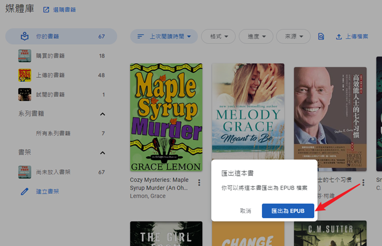The height and width of the screenshot is (246, 382).
Task: Open the 上次閱讀時間 sort dropdown
Action: 164,36
